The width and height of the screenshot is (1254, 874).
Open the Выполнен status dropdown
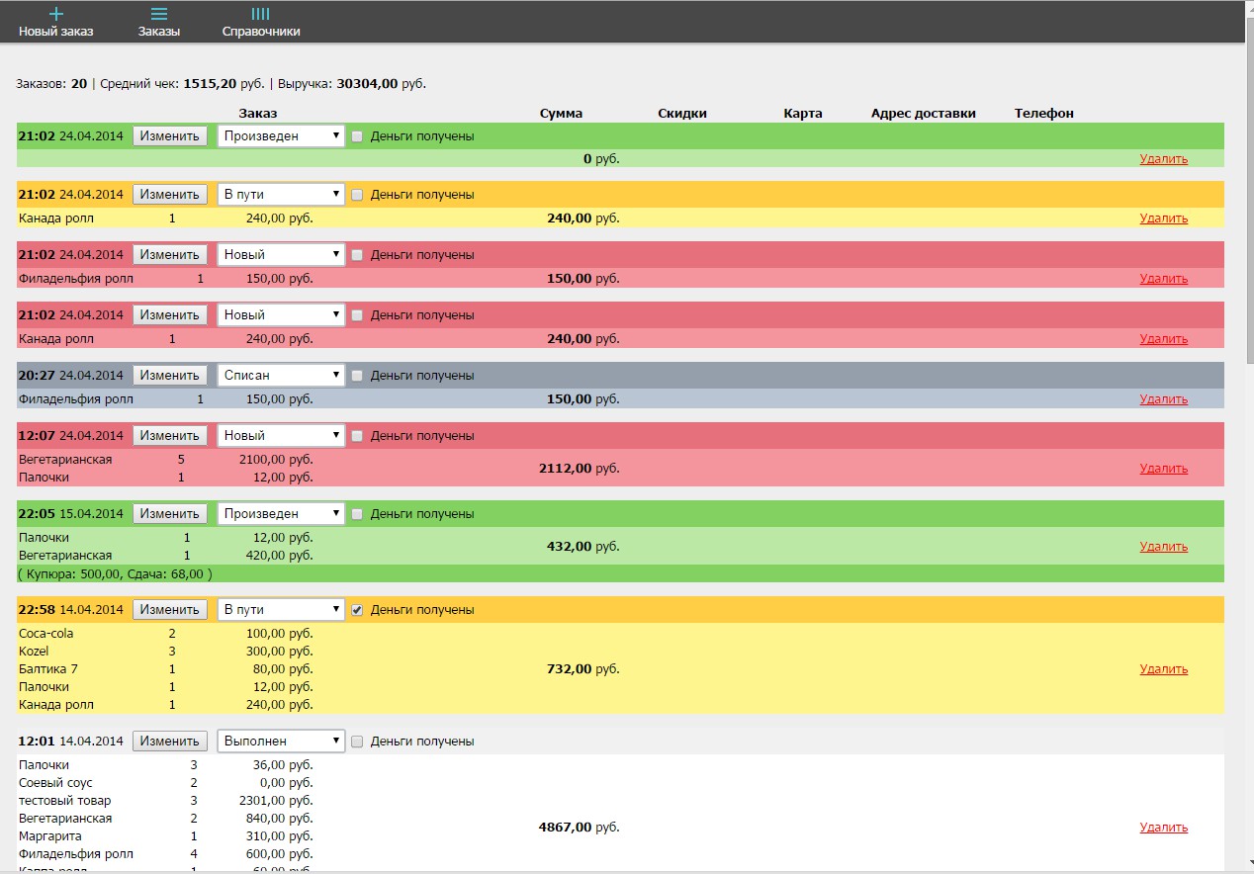[x=281, y=742]
